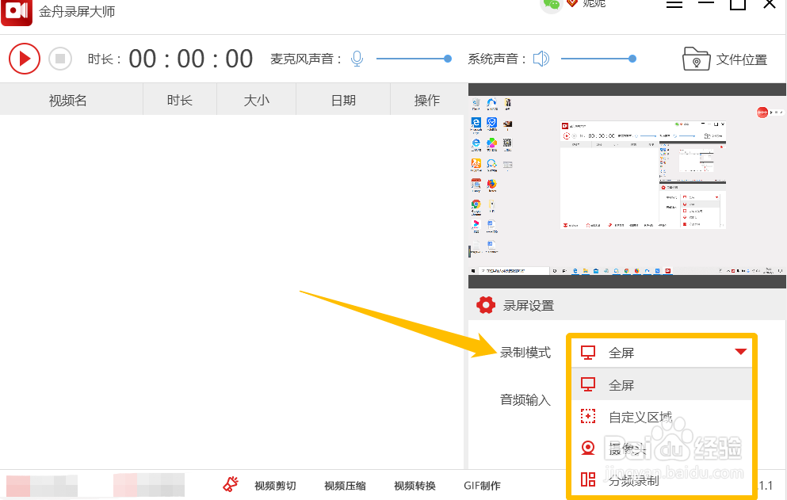
Task: Select 摄像头 recording mode
Action: tap(662, 448)
